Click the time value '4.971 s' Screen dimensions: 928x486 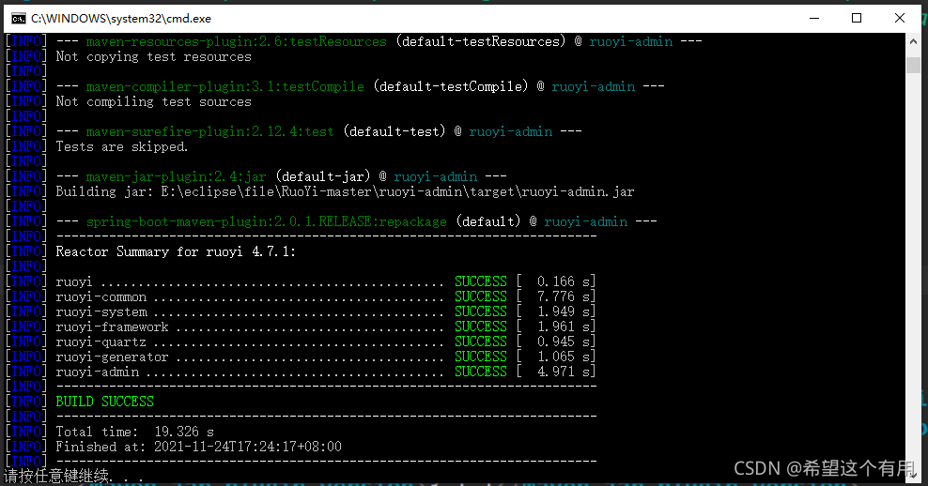563,372
